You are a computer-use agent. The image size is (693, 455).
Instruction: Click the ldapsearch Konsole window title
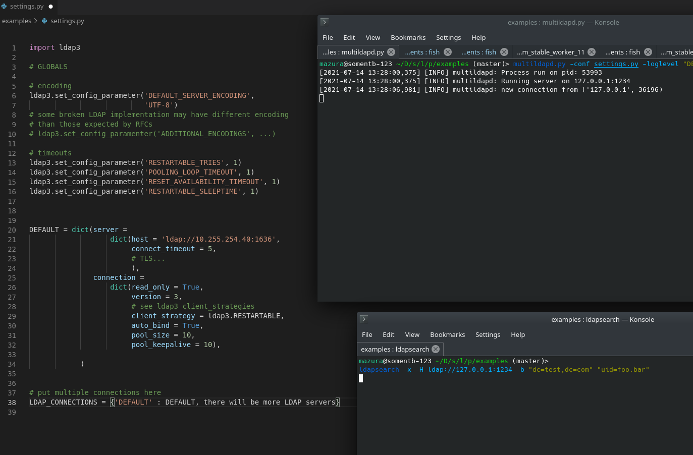(x=603, y=319)
